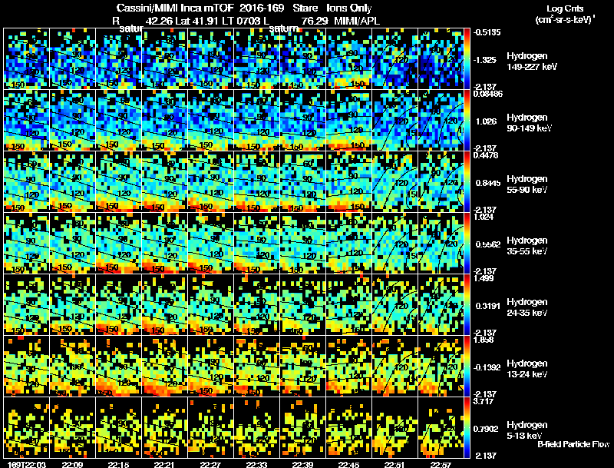Click the '22:09' time axis label

tap(72, 464)
